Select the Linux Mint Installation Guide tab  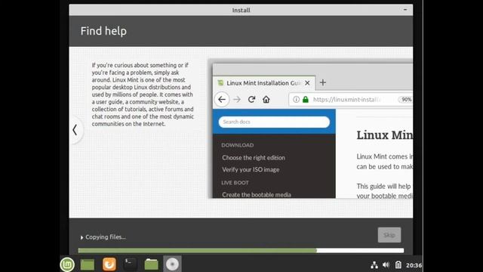tap(264, 83)
